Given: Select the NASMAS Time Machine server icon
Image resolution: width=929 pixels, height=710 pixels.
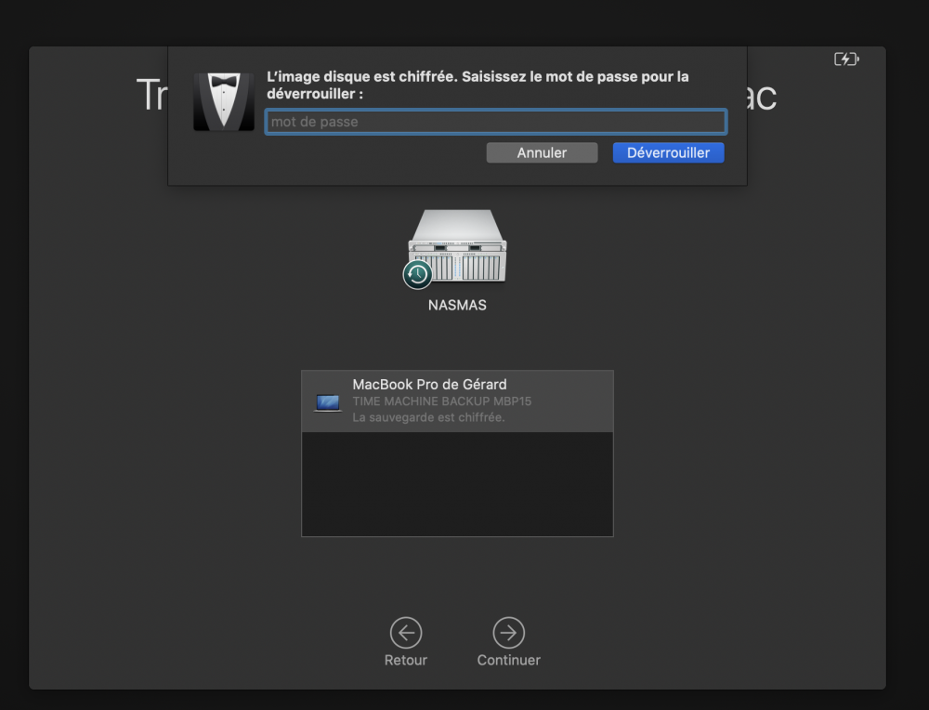Looking at the screenshot, I should 457,247.
